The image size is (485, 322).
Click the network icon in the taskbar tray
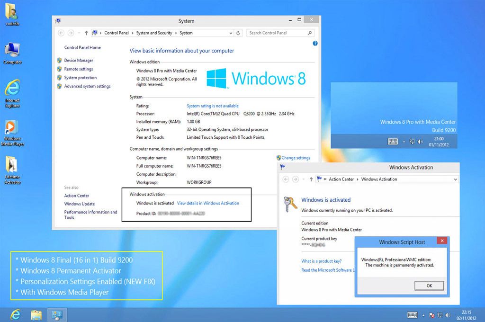440,315
